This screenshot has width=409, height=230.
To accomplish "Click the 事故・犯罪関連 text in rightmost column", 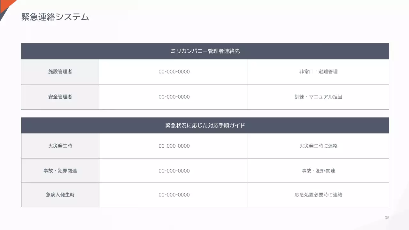I will click(x=318, y=171).
